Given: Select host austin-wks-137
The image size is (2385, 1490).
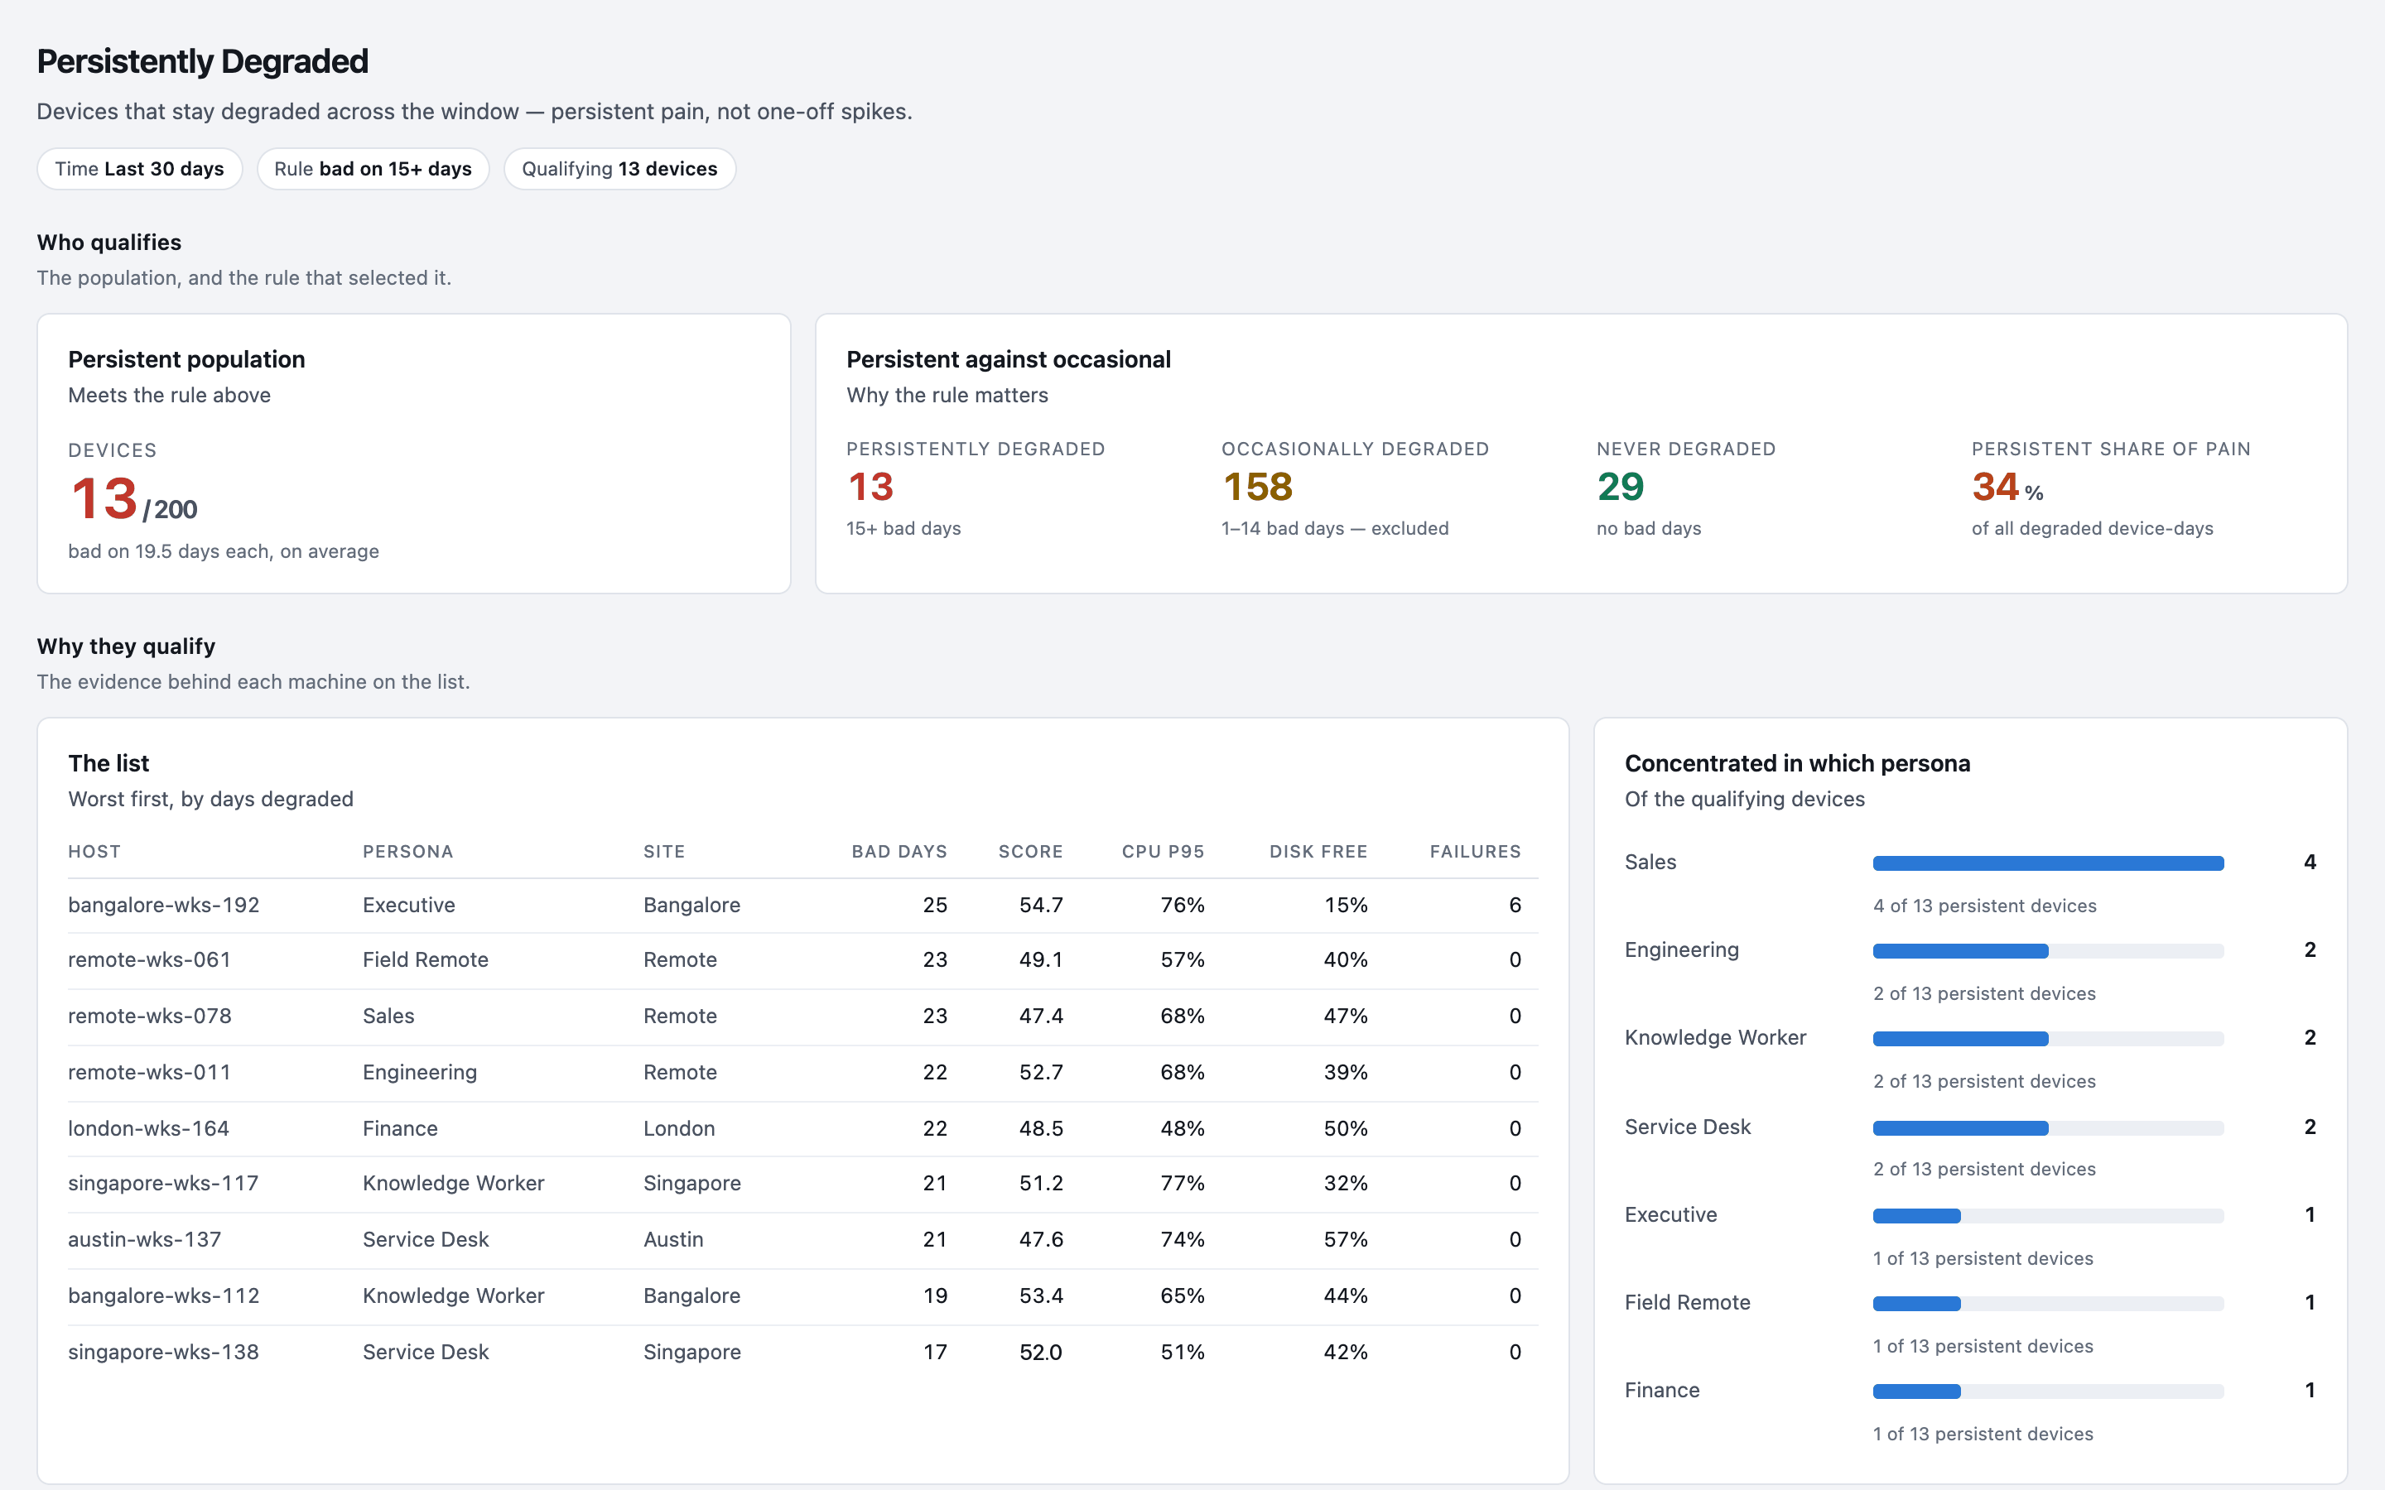Looking at the screenshot, I should click(x=144, y=1238).
